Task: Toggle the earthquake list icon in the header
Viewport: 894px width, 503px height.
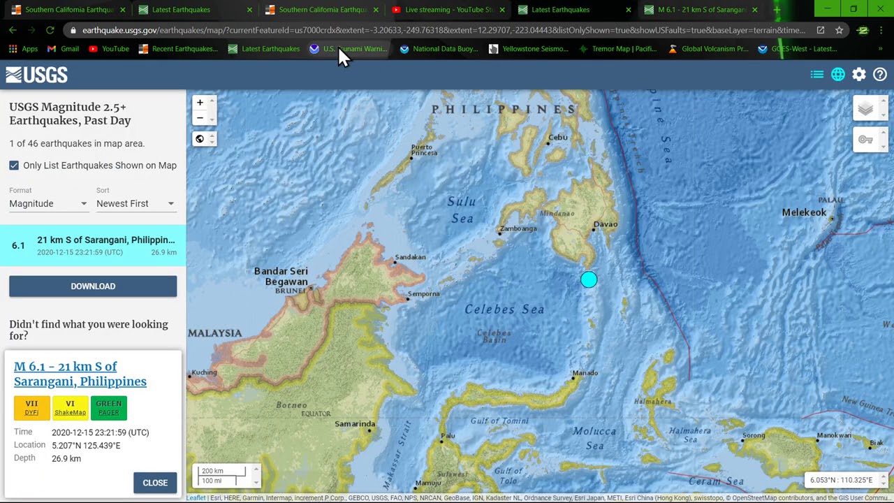Action: [816, 75]
